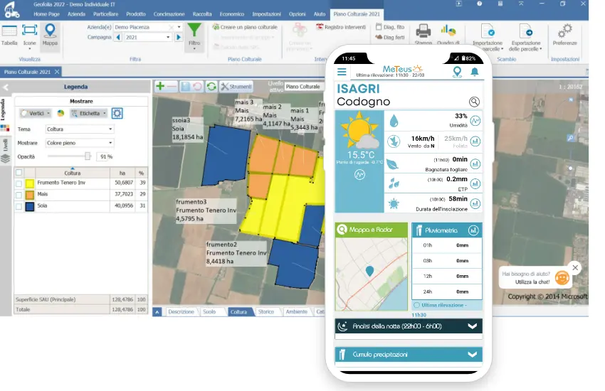Viewport: 605px width, 391px height.
Task: Switch to the Ambiente bottom tab
Action: [296, 312]
